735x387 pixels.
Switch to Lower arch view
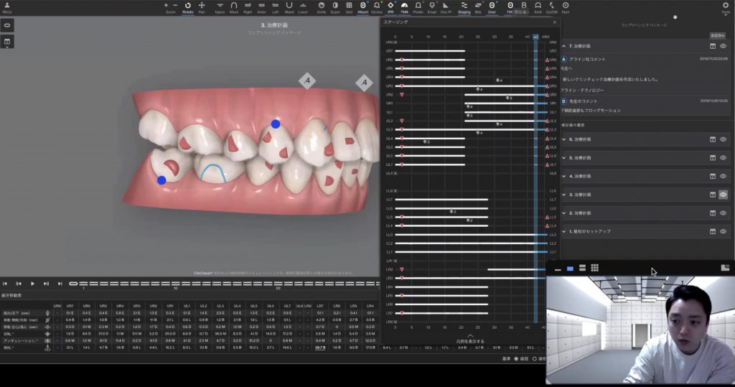coord(303,7)
